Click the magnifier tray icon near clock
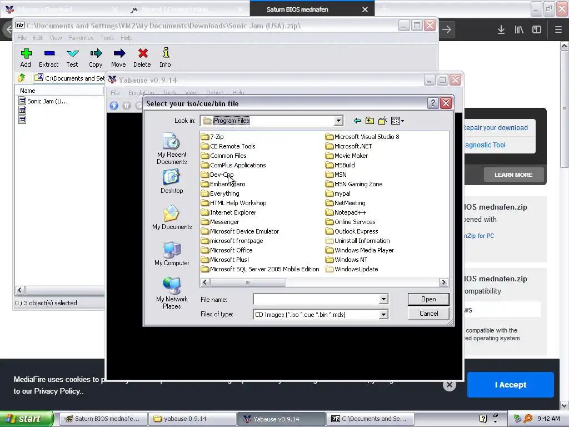Viewport: 569px width, 427px height. (528, 419)
